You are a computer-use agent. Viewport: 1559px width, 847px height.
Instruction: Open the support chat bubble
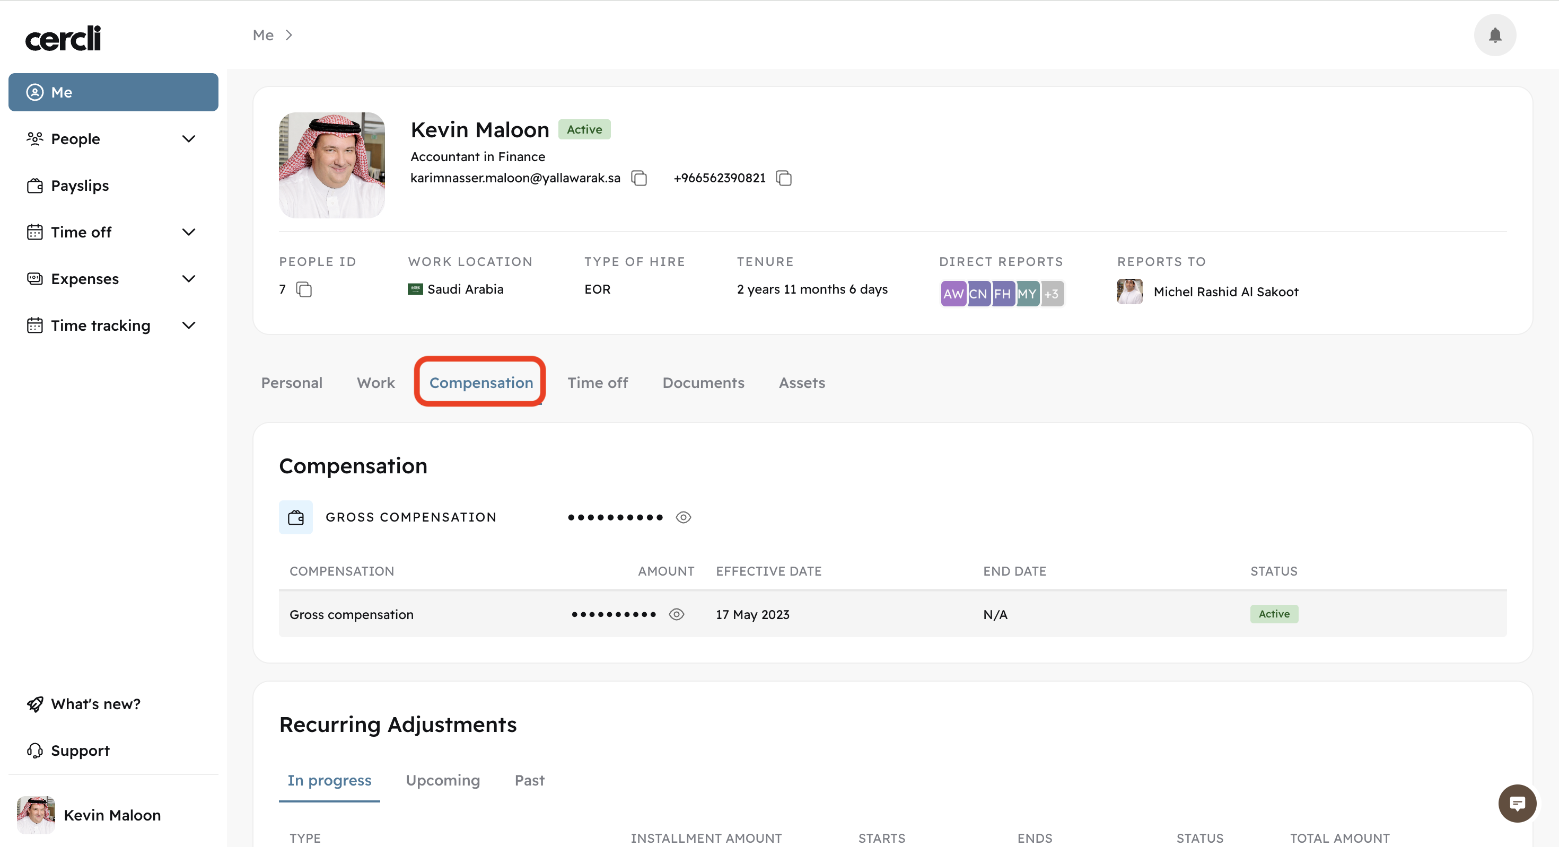1517,803
